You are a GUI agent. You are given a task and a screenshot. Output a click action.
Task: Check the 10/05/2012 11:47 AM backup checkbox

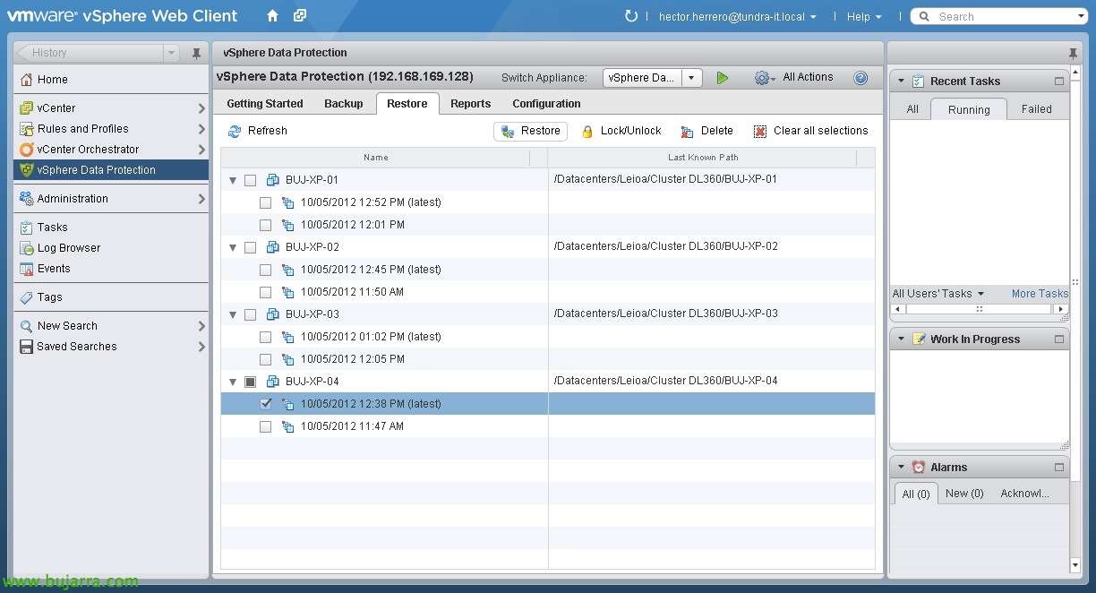pos(266,426)
